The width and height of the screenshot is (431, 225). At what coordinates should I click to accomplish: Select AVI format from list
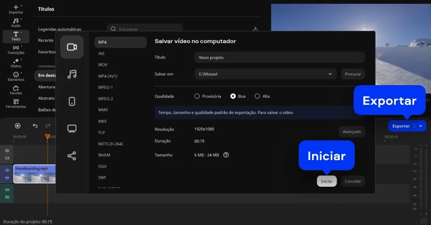click(101, 53)
